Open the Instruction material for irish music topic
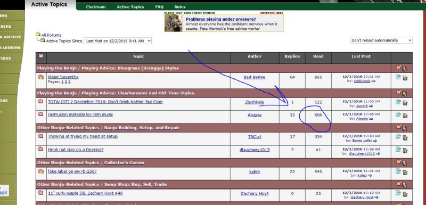Viewport: 426px width, 205px height. tap(80, 114)
